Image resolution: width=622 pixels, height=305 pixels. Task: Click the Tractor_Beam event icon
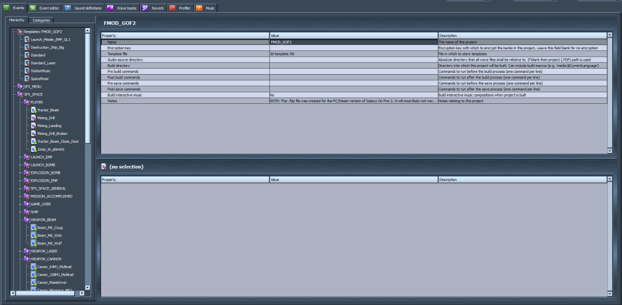click(x=34, y=110)
